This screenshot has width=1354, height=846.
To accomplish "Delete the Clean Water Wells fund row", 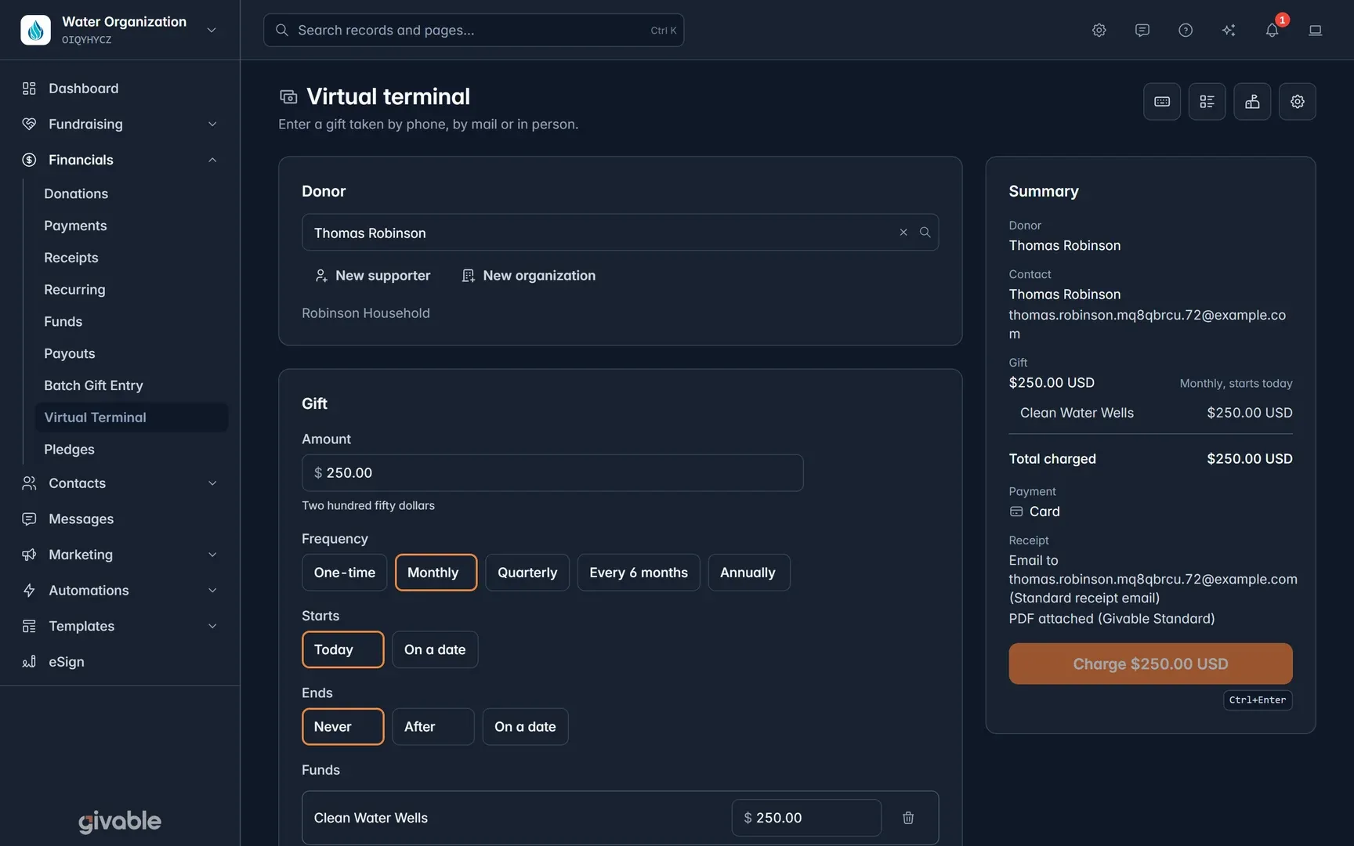I will tap(907, 818).
